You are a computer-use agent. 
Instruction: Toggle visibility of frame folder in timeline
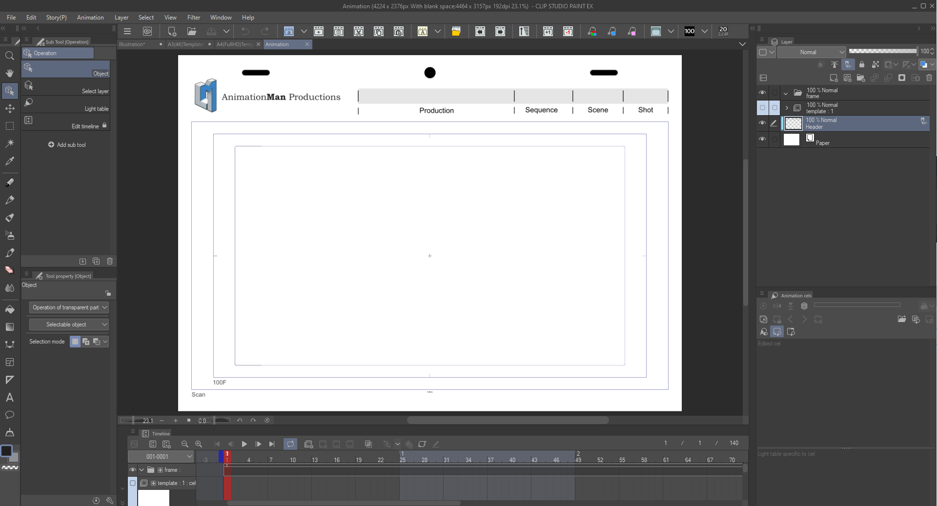coord(132,470)
